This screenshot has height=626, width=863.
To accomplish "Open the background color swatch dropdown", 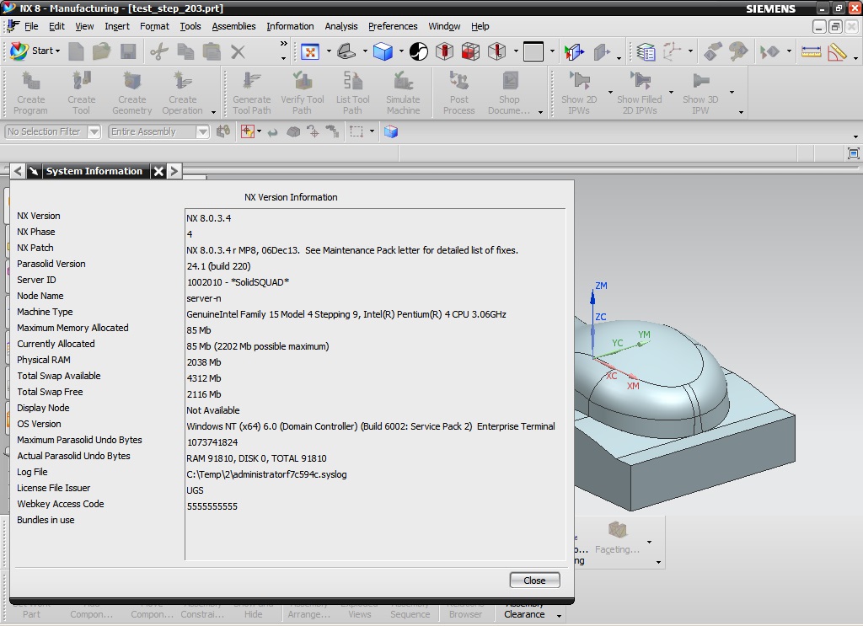I will click(551, 51).
